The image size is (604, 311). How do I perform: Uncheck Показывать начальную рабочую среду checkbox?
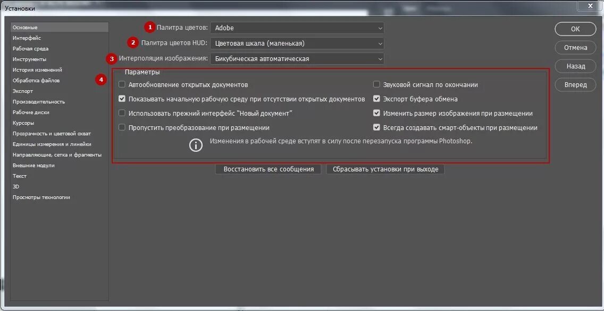pos(122,99)
